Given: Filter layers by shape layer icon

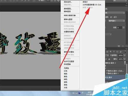Looking at the screenshot, I should 117,52.
